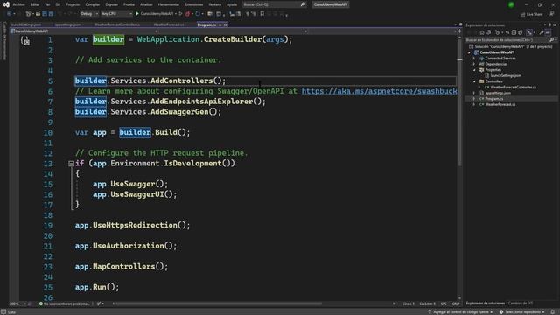Image resolution: width=560 pixels, height=315 pixels.
Task: Open the aka.ms/aspnetcore/swashbuckle link
Action: coord(379,91)
